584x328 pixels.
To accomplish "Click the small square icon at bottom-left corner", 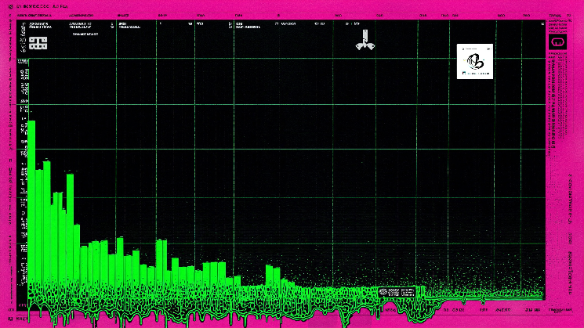I will (11, 319).
